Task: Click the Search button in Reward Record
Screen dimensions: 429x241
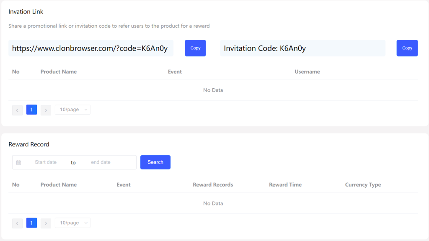Action: [155, 162]
